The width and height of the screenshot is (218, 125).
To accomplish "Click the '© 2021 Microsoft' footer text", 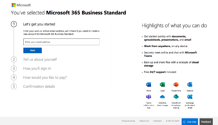I will point(173,121).
